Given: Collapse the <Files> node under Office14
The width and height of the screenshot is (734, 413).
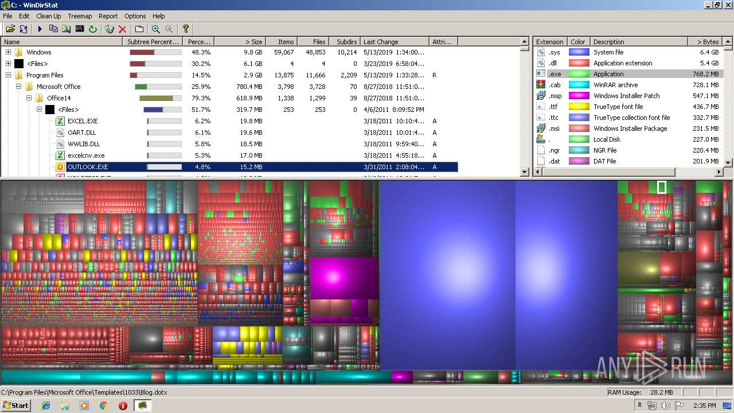Looking at the screenshot, I should 39,110.
